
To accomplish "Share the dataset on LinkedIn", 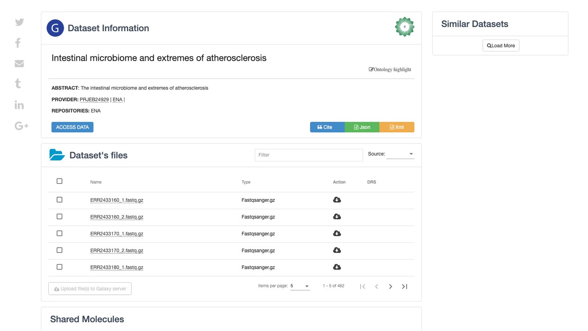I will (19, 105).
